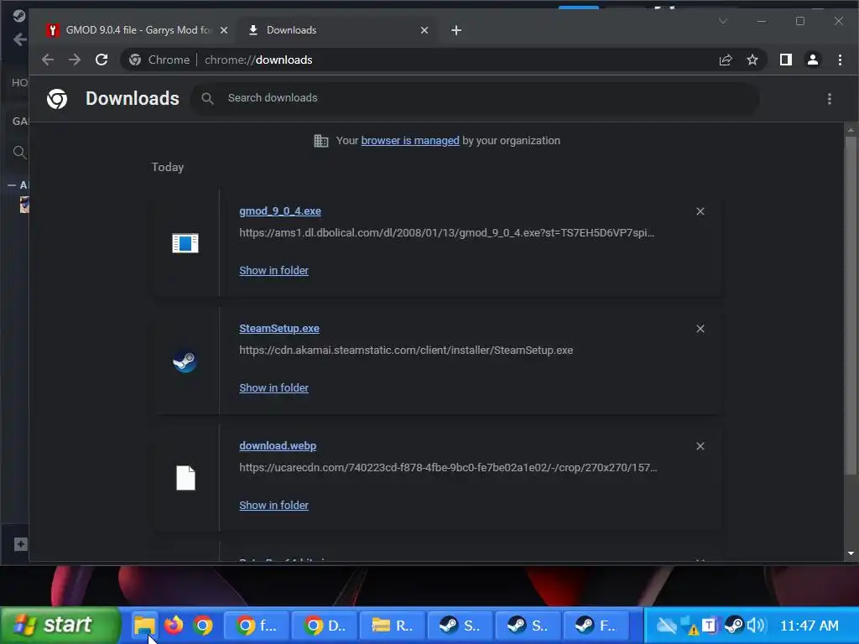Remove gmod_9_0_4.exe from the list

[x=700, y=211]
